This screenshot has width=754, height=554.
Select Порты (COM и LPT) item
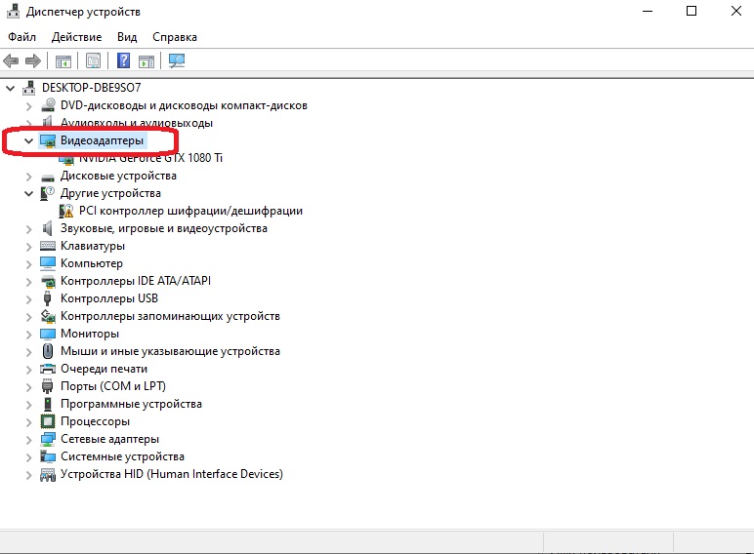click(112, 386)
